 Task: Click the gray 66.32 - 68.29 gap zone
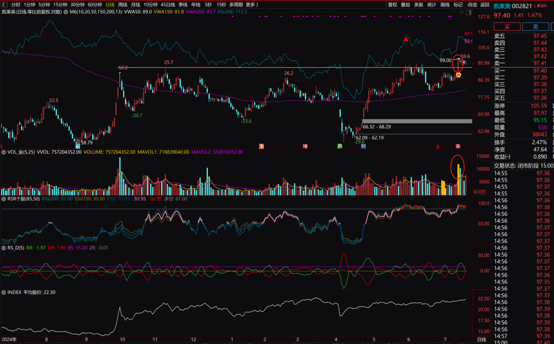pyautogui.click(x=417, y=121)
